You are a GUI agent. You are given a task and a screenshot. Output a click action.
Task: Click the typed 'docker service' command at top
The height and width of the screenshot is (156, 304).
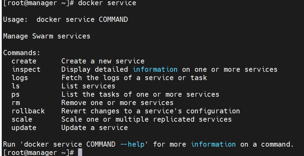tap(107, 3)
